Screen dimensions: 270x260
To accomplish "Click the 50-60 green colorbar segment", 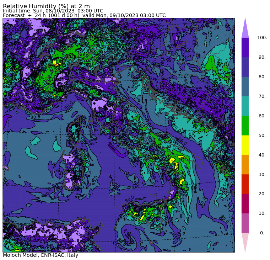I will pyautogui.click(x=245, y=126).
